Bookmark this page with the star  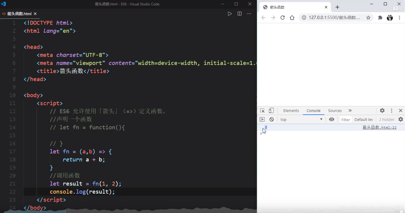tap(368, 18)
